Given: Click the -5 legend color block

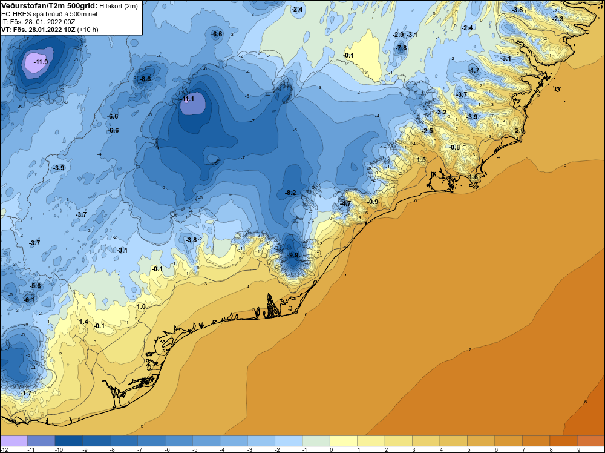Looking at the screenshot, I should click(x=206, y=441).
